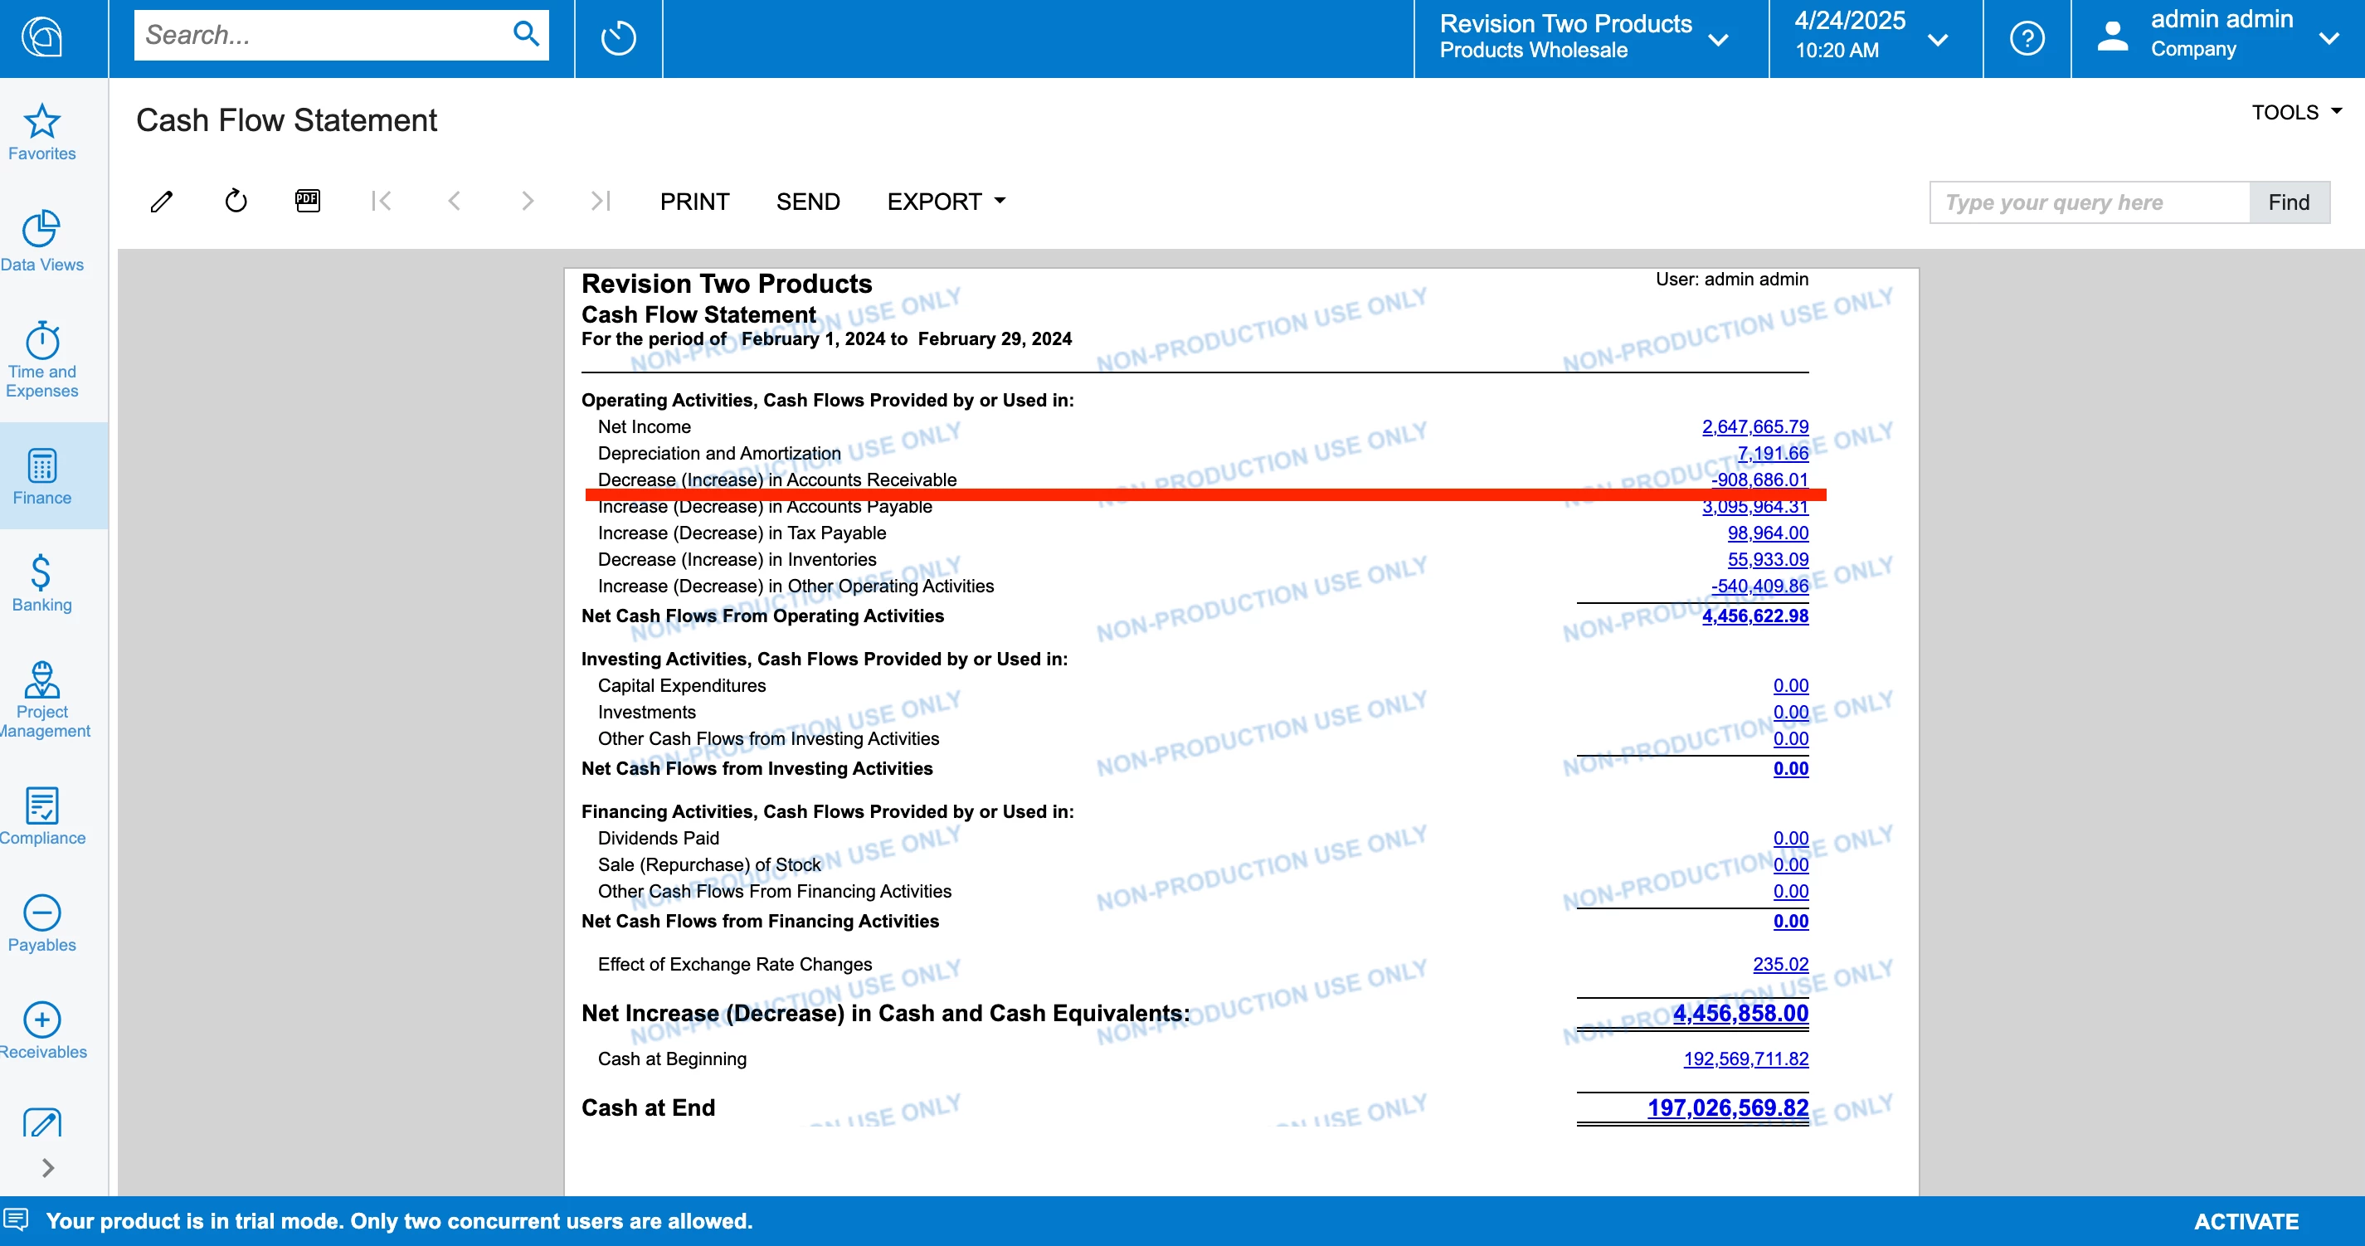The height and width of the screenshot is (1246, 2365).
Task: Click the SEND menu item
Action: coord(807,201)
